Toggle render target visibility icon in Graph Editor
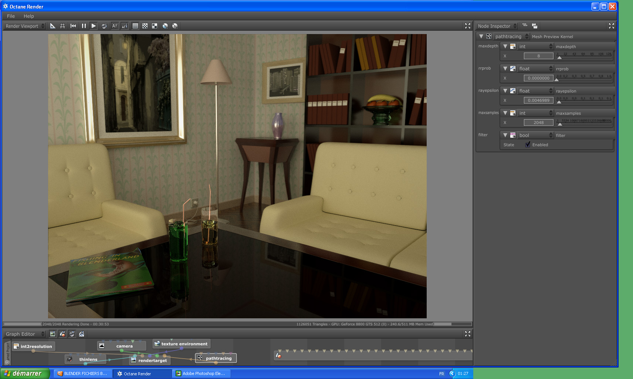The width and height of the screenshot is (633, 379). [53, 334]
